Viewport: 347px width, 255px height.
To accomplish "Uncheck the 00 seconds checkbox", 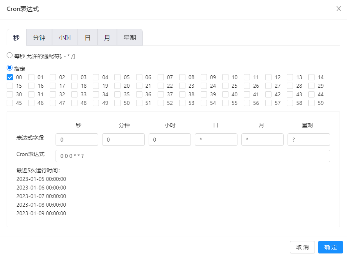I will point(10,77).
